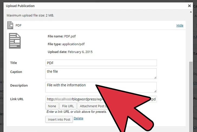Click the Title field label
197x132 pixels.
click(14, 63)
